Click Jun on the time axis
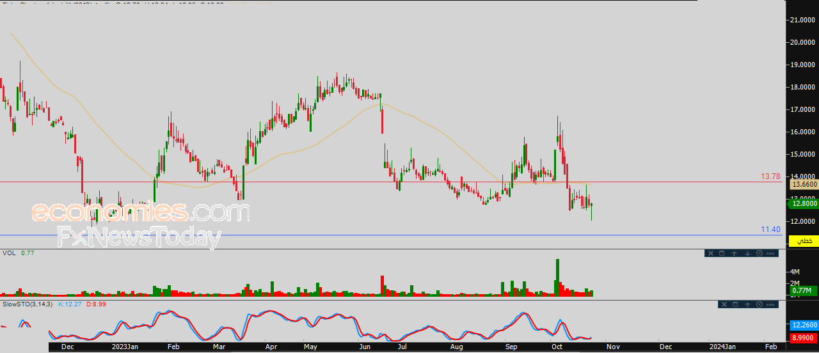This screenshot has width=819, height=353. (365, 347)
